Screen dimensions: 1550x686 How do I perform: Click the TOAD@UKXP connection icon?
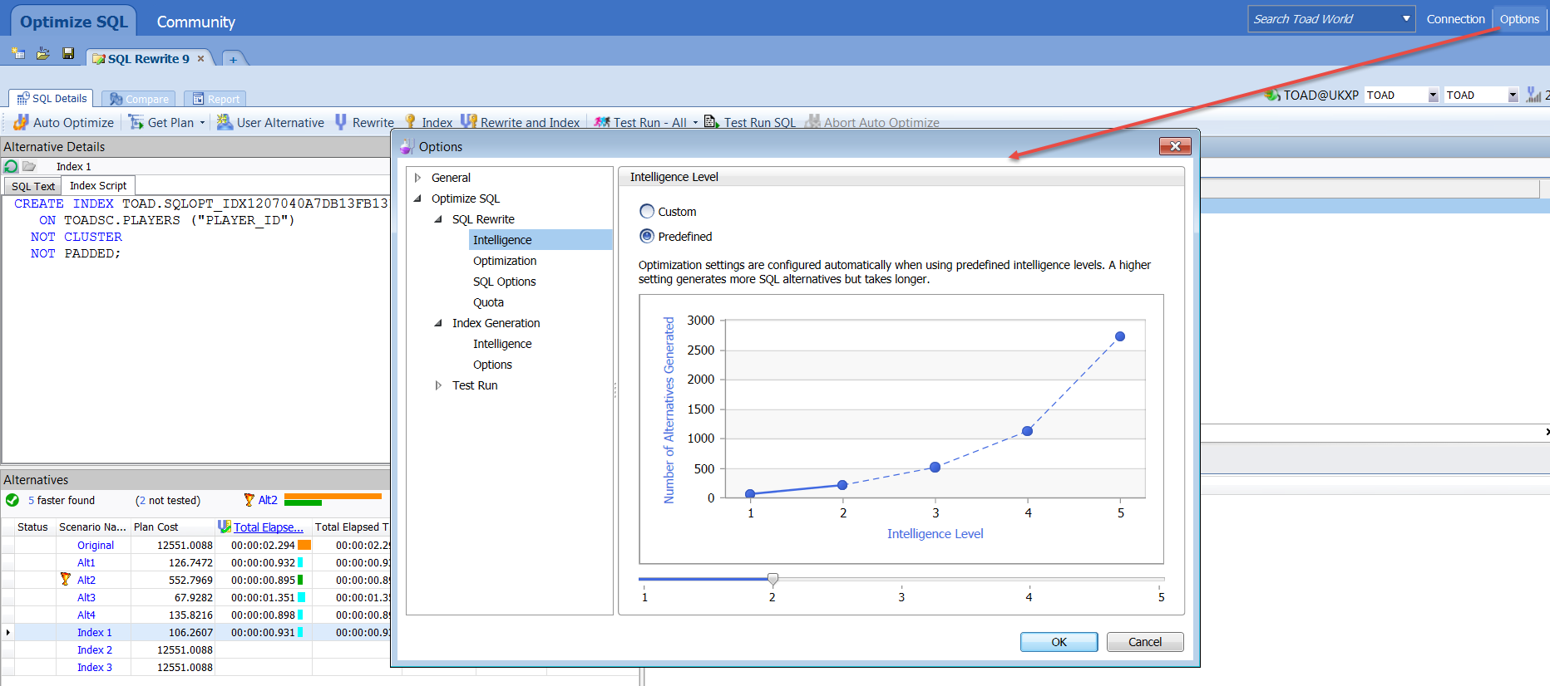[1272, 95]
